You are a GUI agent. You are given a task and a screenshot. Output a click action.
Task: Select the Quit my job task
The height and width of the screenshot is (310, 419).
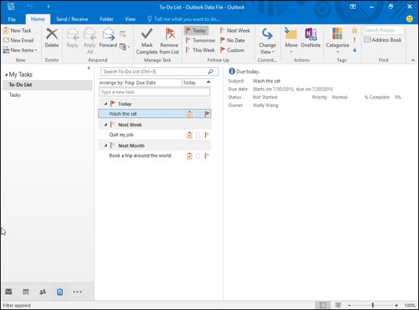click(155, 134)
